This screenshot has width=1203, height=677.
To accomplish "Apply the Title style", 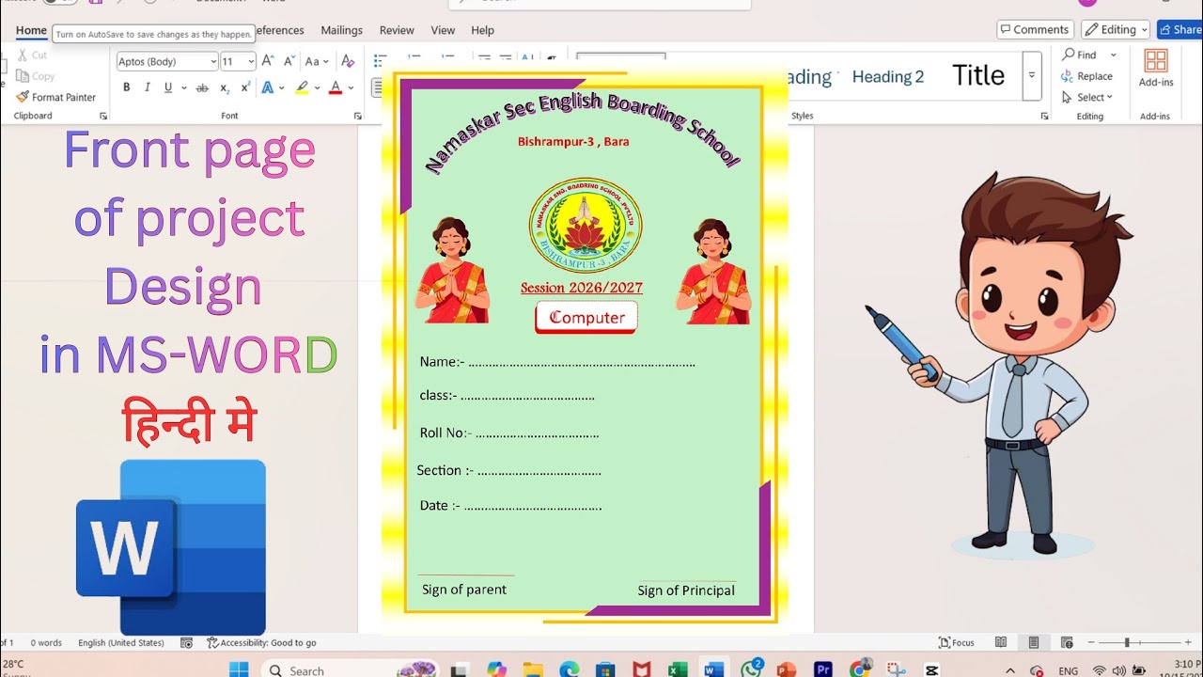I will click(x=978, y=76).
